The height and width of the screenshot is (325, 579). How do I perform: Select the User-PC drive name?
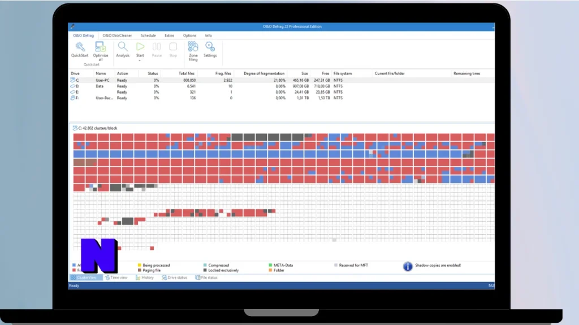coord(102,80)
